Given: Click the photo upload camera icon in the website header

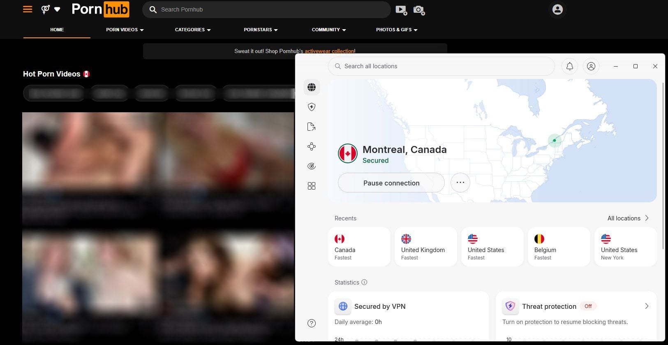Looking at the screenshot, I should coord(419,10).
